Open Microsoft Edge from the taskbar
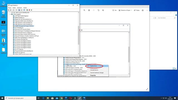The image size is (178, 100). (x=43, y=98)
